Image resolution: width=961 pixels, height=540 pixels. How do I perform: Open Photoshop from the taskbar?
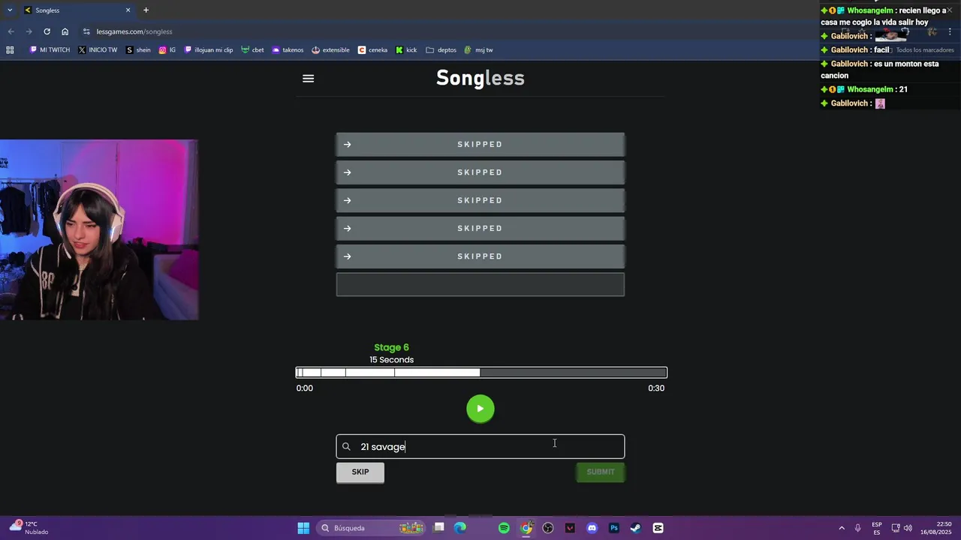[614, 528]
